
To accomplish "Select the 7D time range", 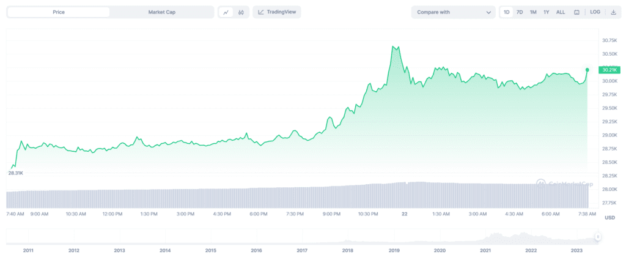I will pyautogui.click(x=520, y=12).
